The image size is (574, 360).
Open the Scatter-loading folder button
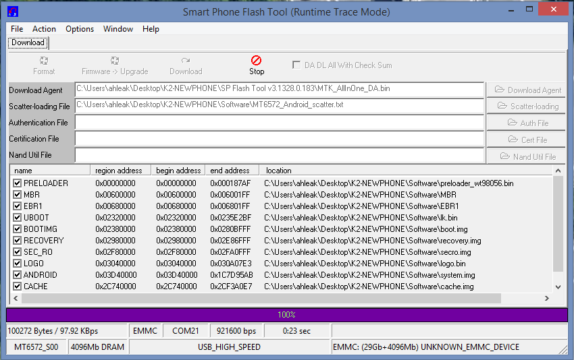click(526, 107)
